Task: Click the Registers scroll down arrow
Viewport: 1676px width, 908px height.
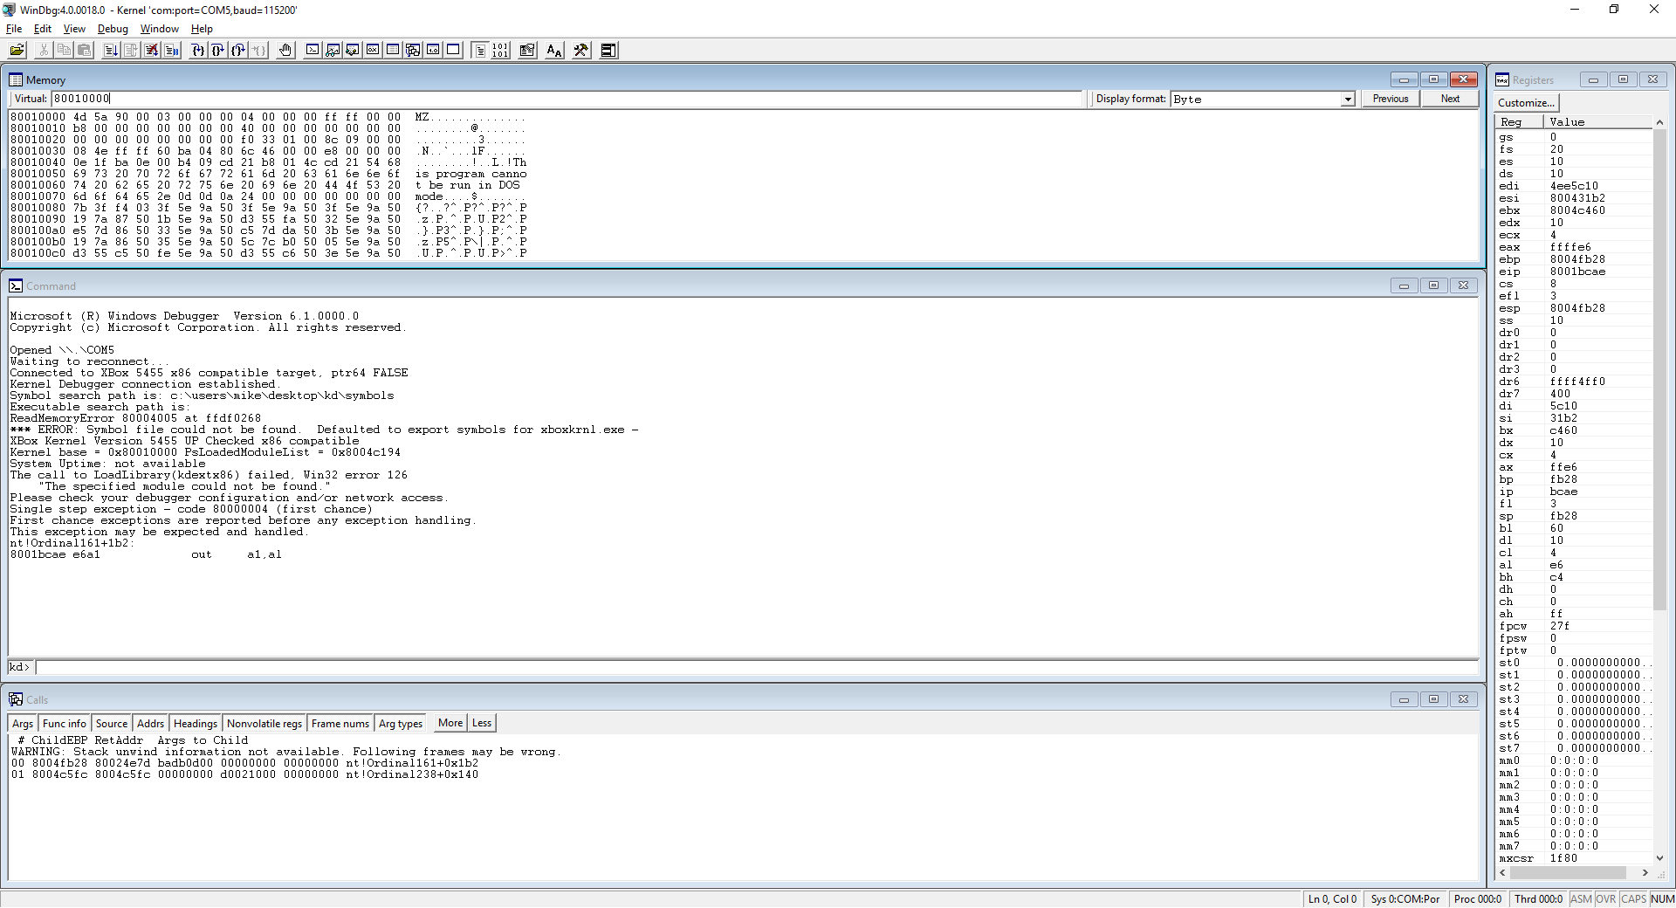Action: tap(1659, 858)
